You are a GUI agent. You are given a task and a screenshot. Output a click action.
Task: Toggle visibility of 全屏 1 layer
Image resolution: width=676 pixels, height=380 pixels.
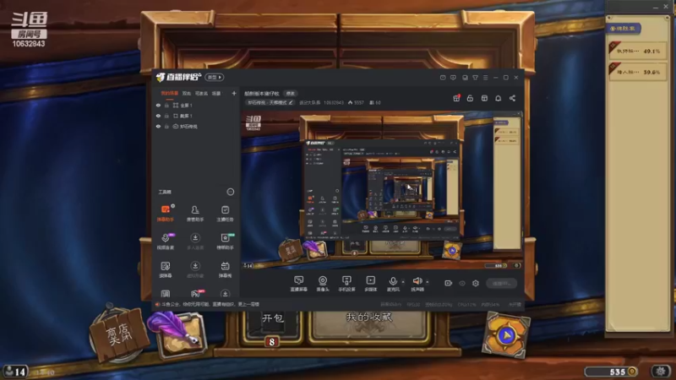pos(158,105)
